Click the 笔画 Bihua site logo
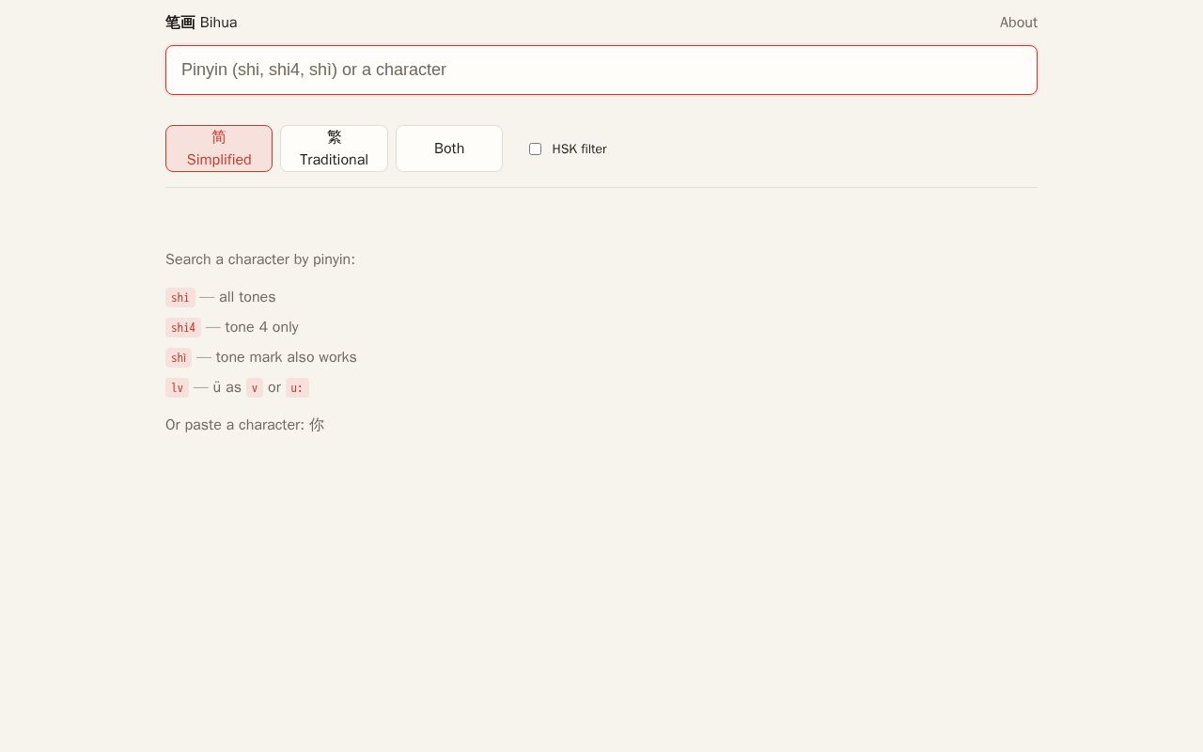The width and height of the screenshot is (1203, 752). (x=201, y=23)
